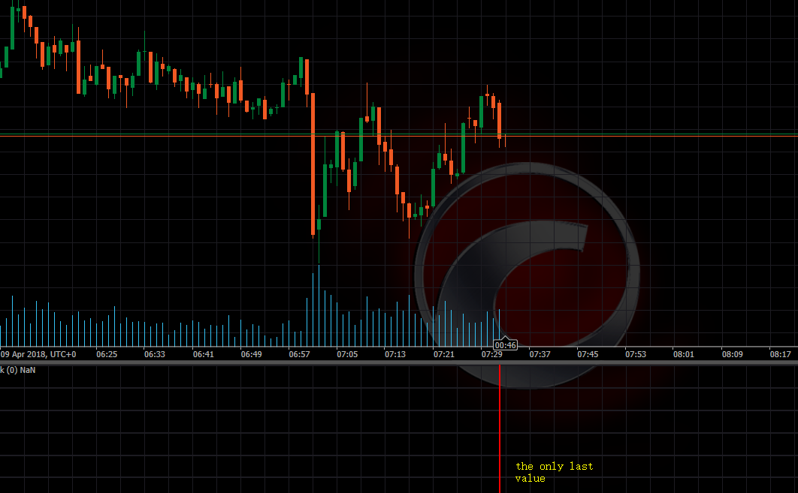
Task: Click the 08:01 time axis label
Action: [x=684, y=354]
